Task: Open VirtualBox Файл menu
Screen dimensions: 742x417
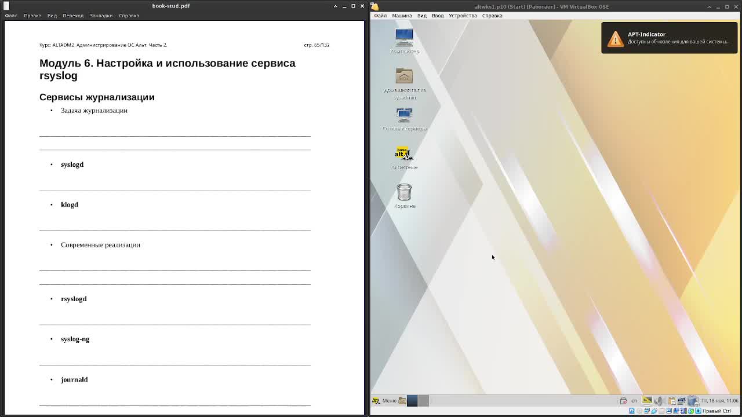Action: coord(380,16)
